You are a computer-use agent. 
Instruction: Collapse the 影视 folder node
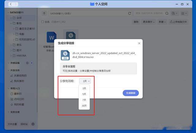11,23
